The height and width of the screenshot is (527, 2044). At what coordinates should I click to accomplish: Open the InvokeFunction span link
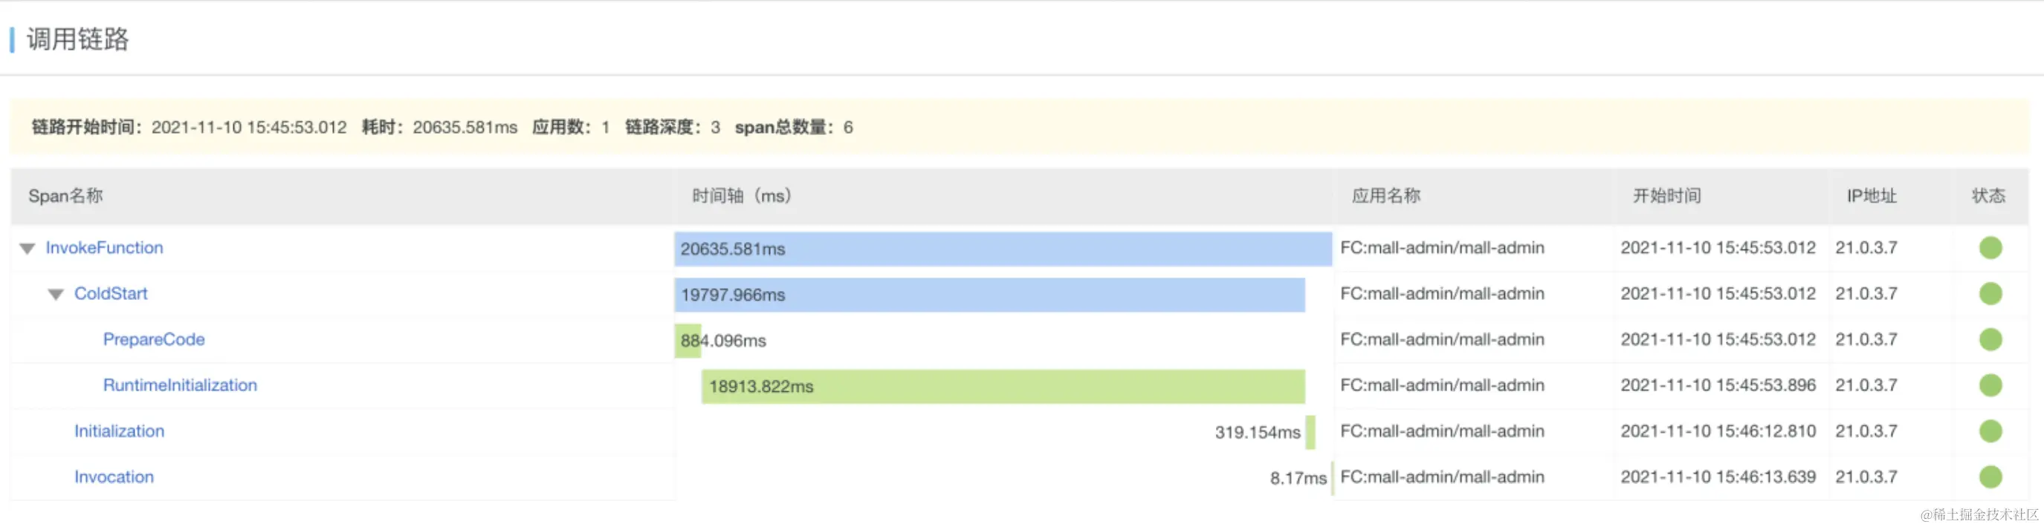[x=104, y=248]
